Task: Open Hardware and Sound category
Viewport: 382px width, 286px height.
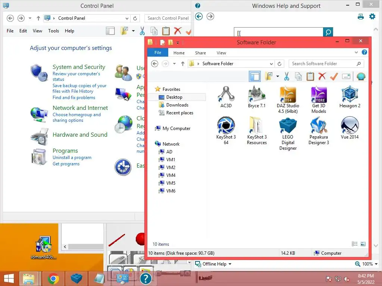Action: coord(80,134)
